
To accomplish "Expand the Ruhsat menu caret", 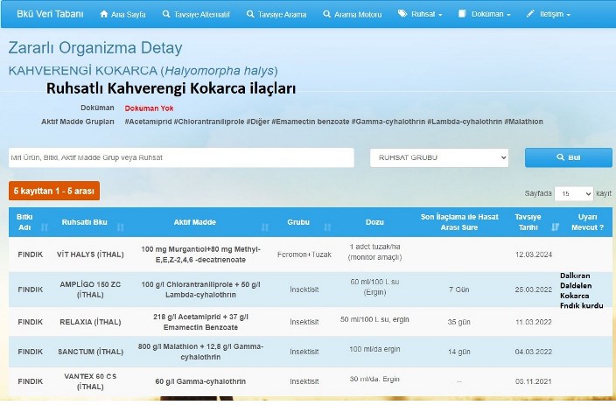I will pos(440,16).
